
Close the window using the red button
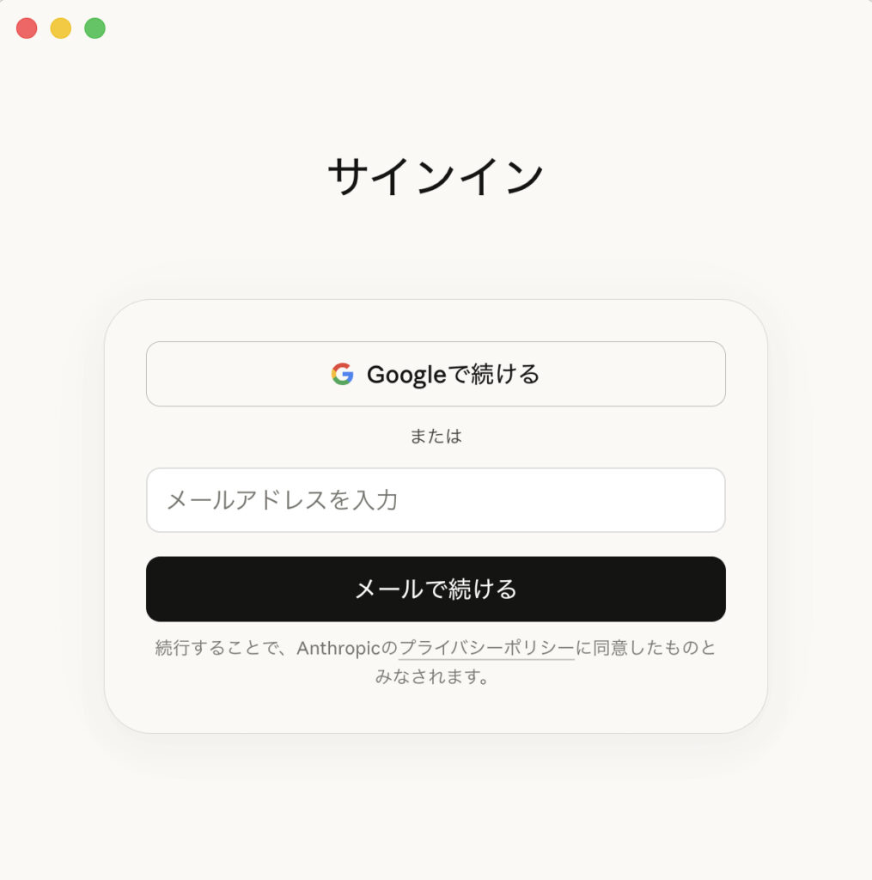27,28
